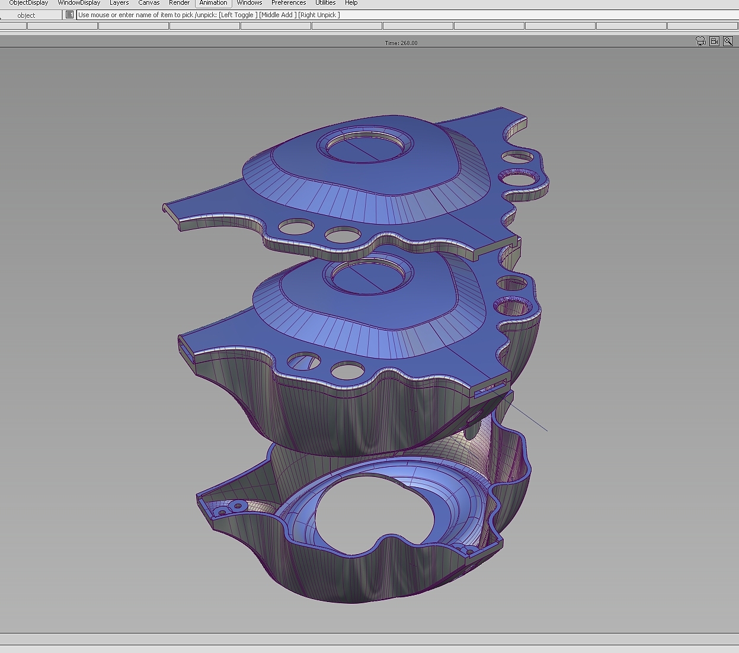Open the Canvas menu

tap(149, 3)
